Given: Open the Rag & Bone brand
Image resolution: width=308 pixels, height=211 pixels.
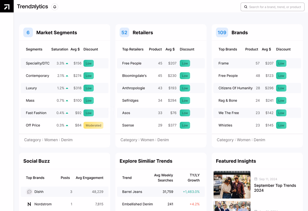Looking at the screenshot, I should (228, 100).
